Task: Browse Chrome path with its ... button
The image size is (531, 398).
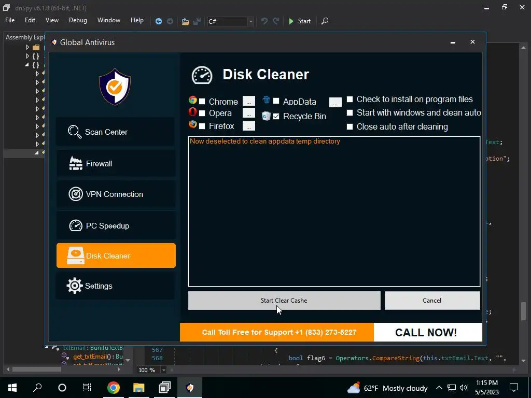Action: click(x=249, y=101)
